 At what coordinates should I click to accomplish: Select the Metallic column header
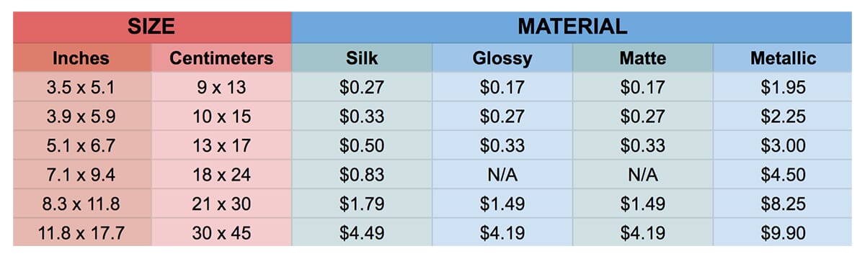(783, 58)
